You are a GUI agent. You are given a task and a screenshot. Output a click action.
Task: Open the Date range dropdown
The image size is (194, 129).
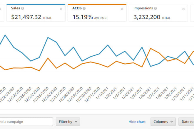186,122
